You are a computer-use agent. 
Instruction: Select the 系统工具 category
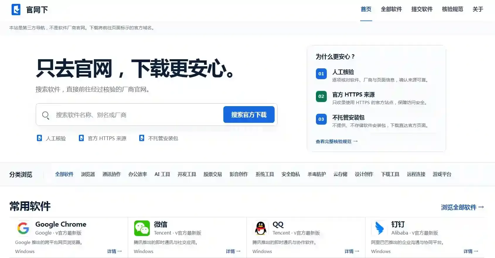[x=265, y=174]
